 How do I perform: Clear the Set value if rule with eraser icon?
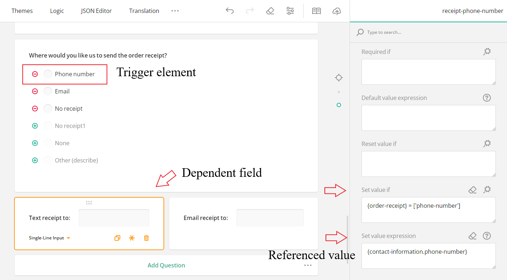coord(472,189)
